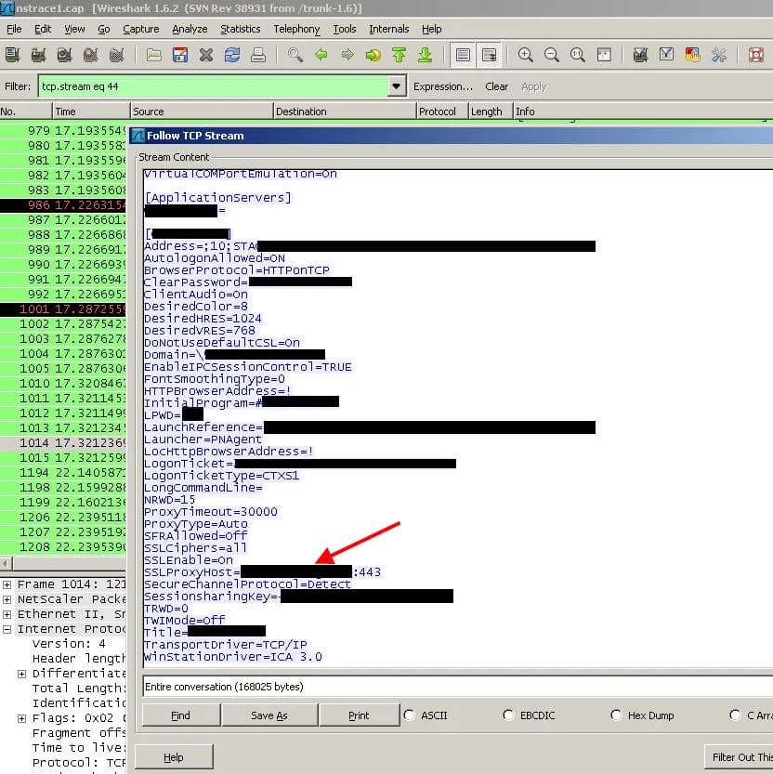
Task: Open the display filter history dropdown arrow
Action: [x=396, y=86]
